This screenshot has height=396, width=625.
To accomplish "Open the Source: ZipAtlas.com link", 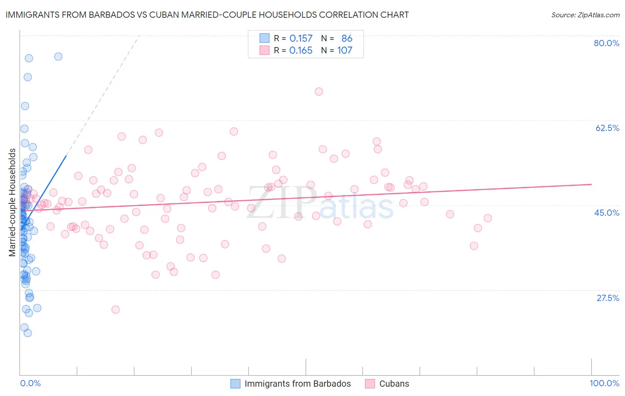I will (x=585, y=15).
